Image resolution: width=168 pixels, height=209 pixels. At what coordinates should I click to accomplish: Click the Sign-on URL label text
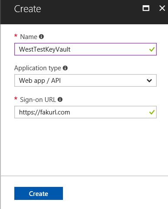(x=38, y=100)
